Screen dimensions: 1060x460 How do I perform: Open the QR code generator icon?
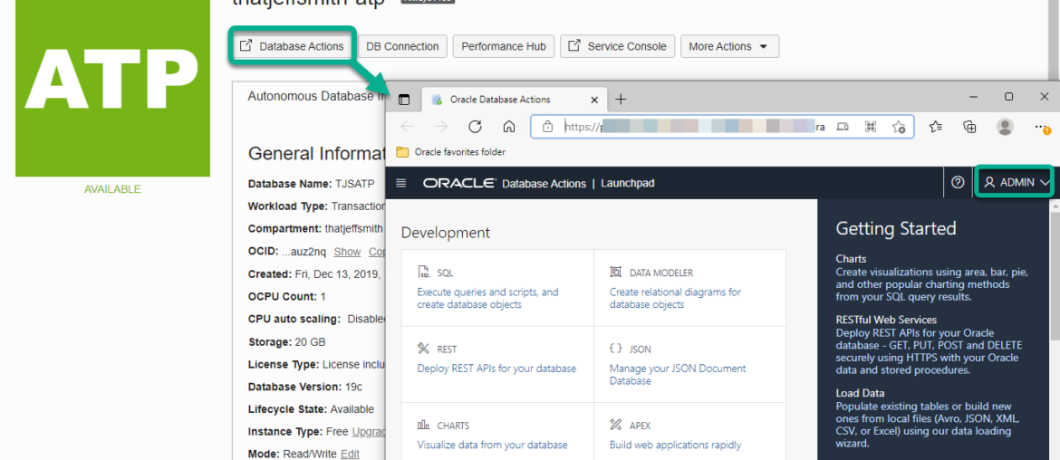tap(871, 126)
